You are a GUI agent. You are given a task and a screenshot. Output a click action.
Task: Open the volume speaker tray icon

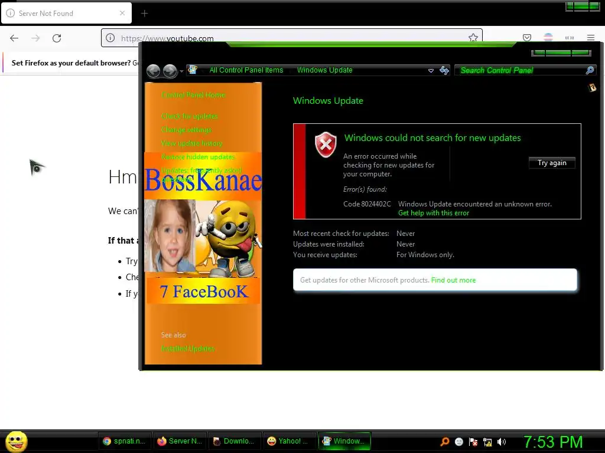point(502,442)
